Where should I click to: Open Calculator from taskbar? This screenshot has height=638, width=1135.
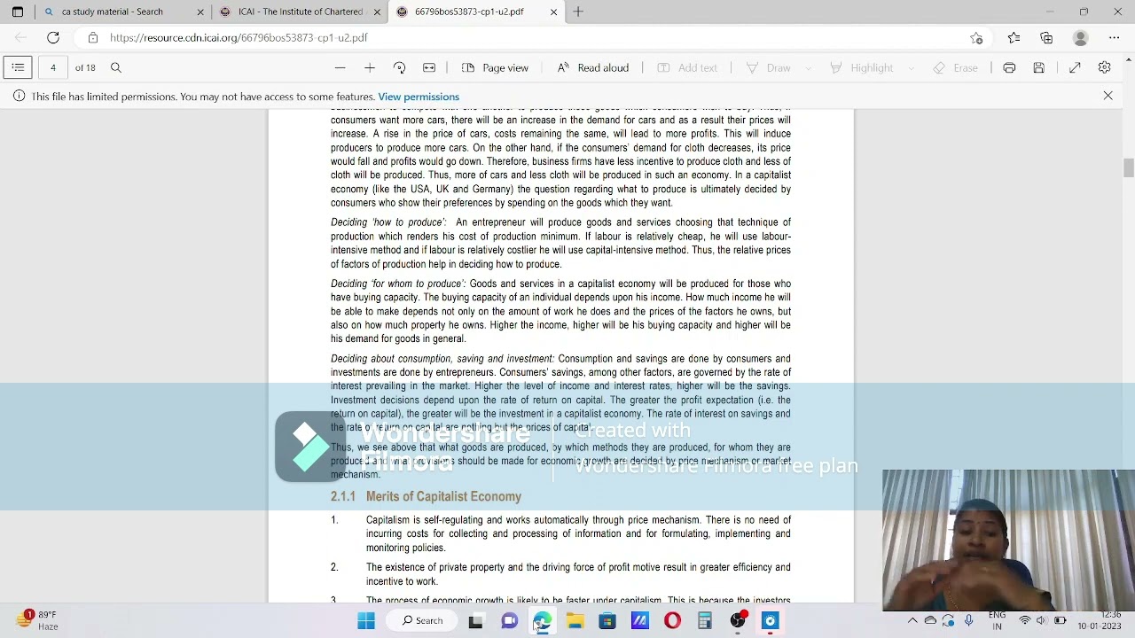click(x=705, y=620)
